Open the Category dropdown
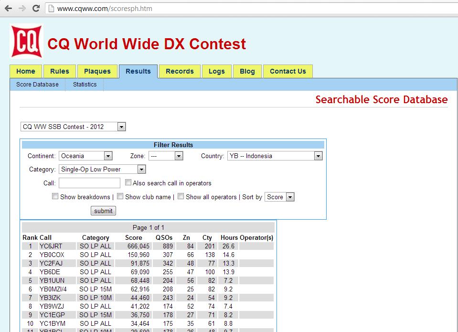458x332 pixels. pos(102,169)
